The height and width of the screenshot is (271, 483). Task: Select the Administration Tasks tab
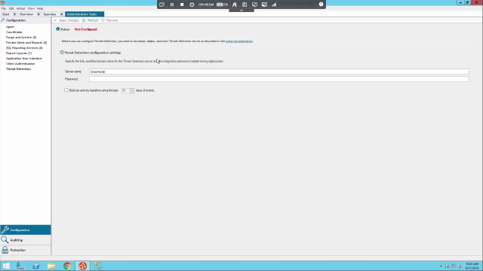click(x=84, y=14)
